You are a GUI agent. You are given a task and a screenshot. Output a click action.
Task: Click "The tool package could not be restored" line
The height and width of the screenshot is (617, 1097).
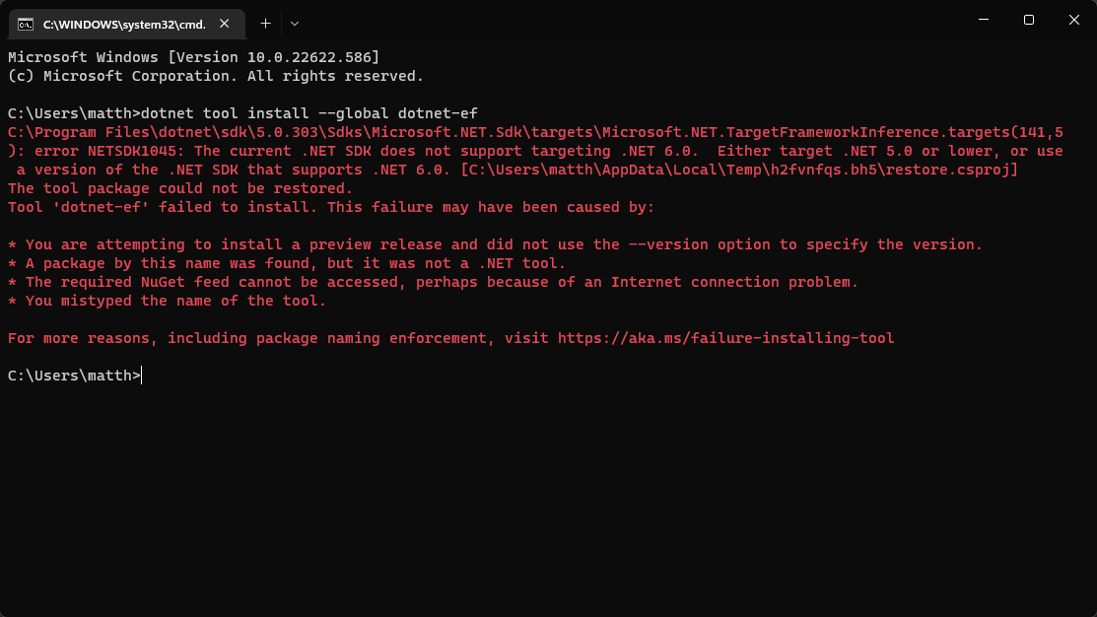click(x=179, y=188)
